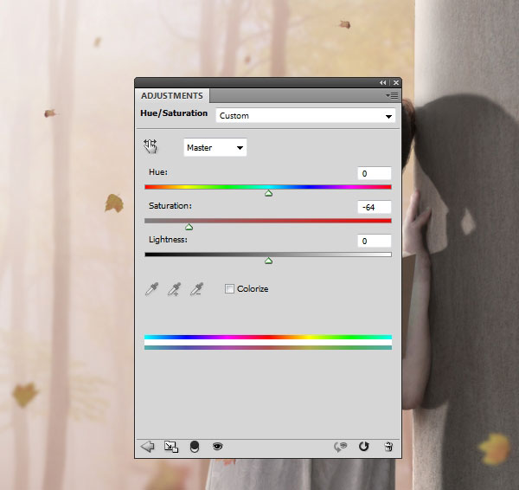Image resolution: width=519 pixels, height=490 pixels.
Task: Click the Hue: label
Action: coord(158,172)
